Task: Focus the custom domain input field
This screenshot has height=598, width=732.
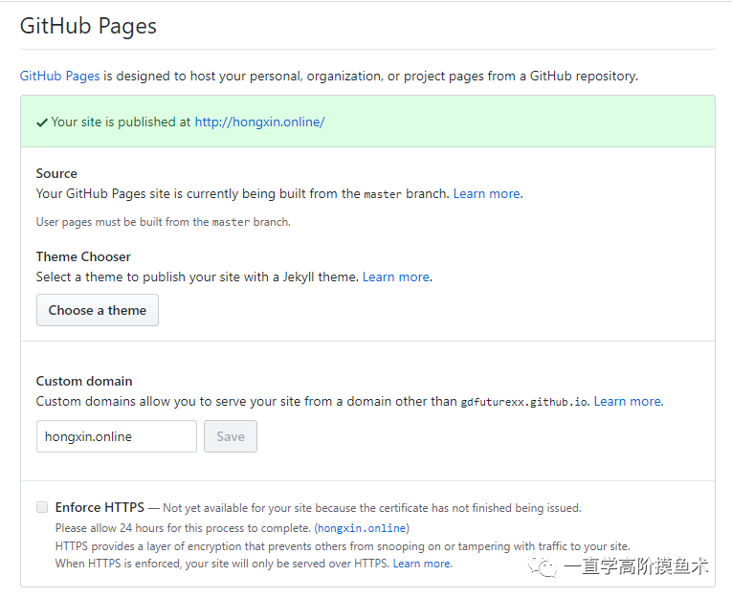Action: click(117, 436)
